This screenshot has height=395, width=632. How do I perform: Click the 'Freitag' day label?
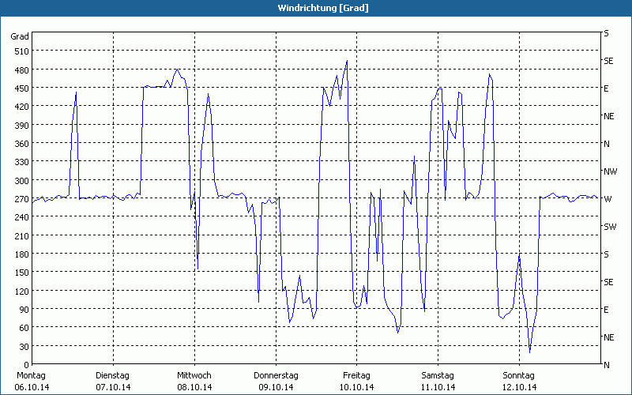[356, 376]
